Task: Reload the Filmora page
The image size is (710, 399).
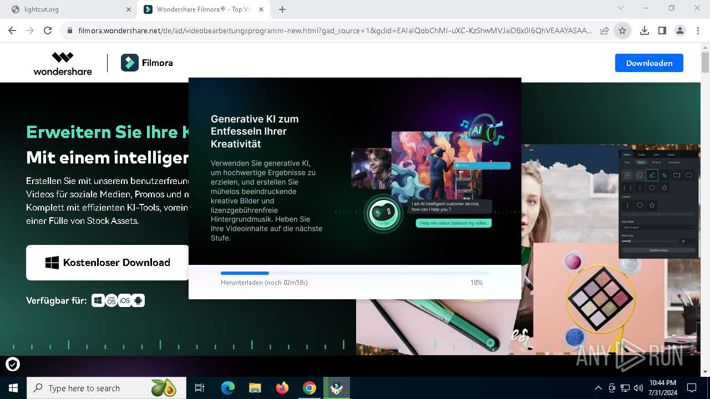Action: pos(48,31)
